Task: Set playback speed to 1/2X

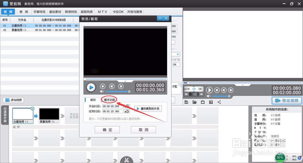Action: pos(187,89)
